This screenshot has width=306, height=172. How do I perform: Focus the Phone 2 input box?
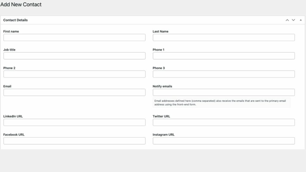(74, 74)
